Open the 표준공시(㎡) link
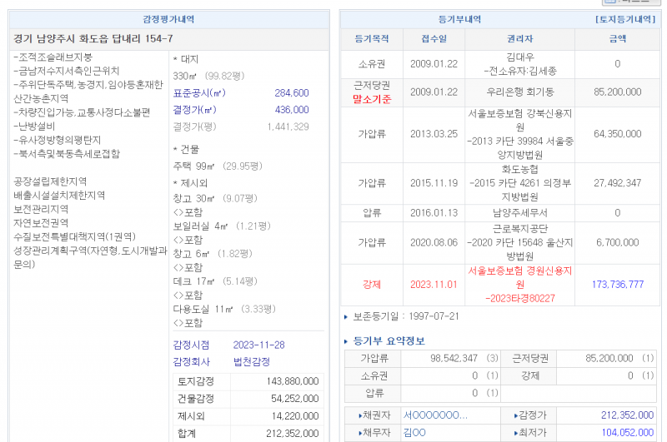The image size is (667, 442). (x=198, y=93)
